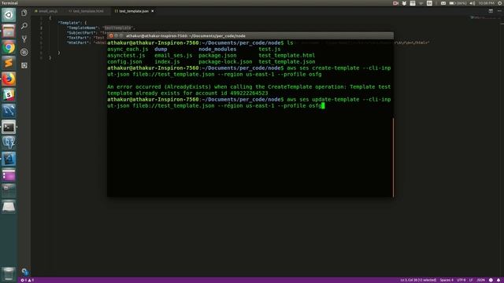Click the AlreadyExists error message text
504x283 pixels.
pyautogui.click(x=249, y=90)
